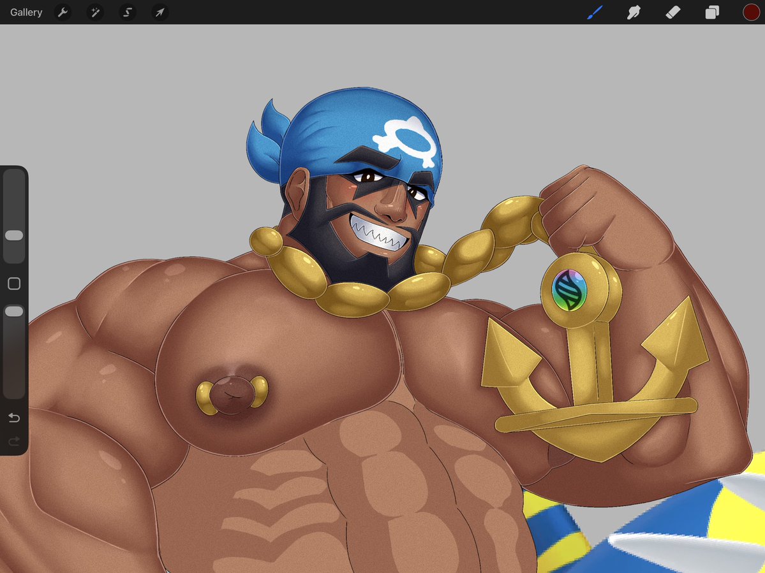Adjust the brush size slider
Image resolution: width=765 pixels, height=573 pixels.
pyautogui.click(x=14, y=216)
